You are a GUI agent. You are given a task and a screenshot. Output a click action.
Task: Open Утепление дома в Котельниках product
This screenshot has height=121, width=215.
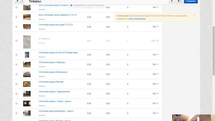(x=53, y=72)
